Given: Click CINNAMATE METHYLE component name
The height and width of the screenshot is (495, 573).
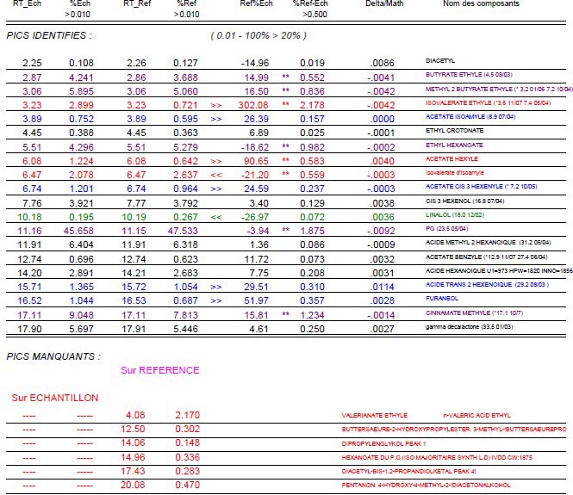Looking at the screenshot, I should click(474, 313).
